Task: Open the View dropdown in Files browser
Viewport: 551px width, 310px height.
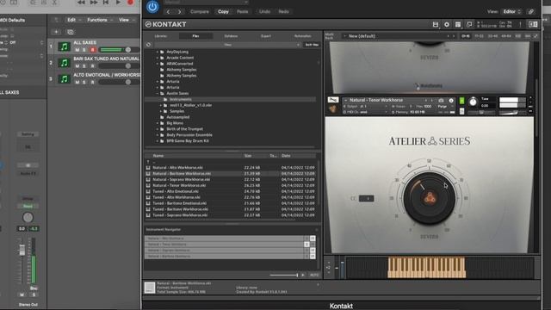Action: [x=227, y=45]
